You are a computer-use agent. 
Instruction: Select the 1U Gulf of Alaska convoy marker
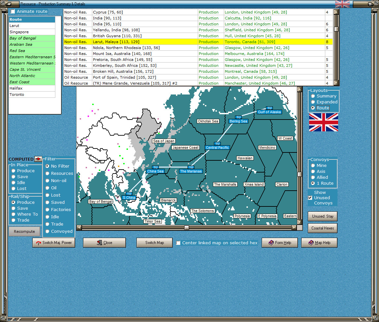(x=269, y=110)
